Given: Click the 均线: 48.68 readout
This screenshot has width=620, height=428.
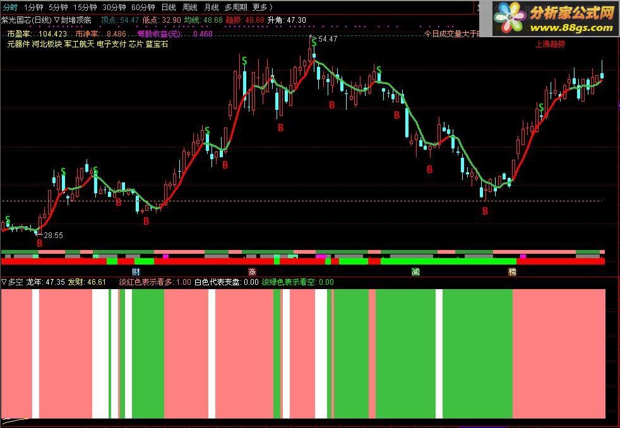Looking at the screenshot, I should [x=203, y=20].
